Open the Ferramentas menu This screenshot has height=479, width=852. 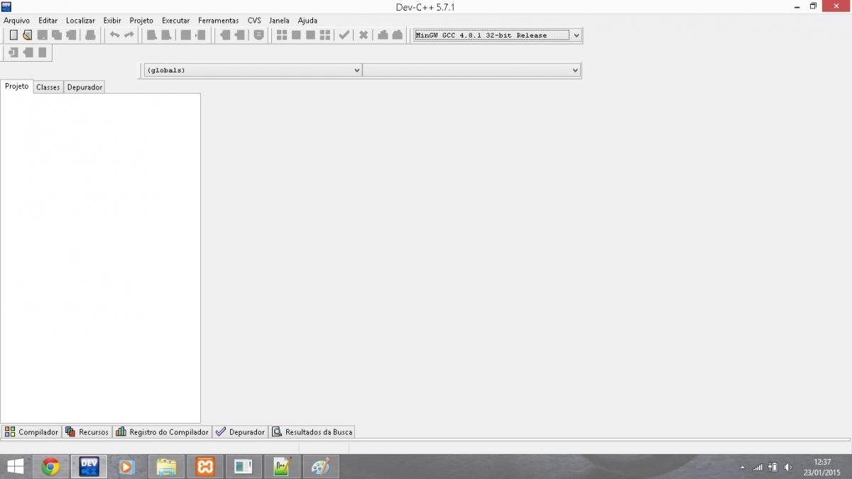(x=219, y=21)
